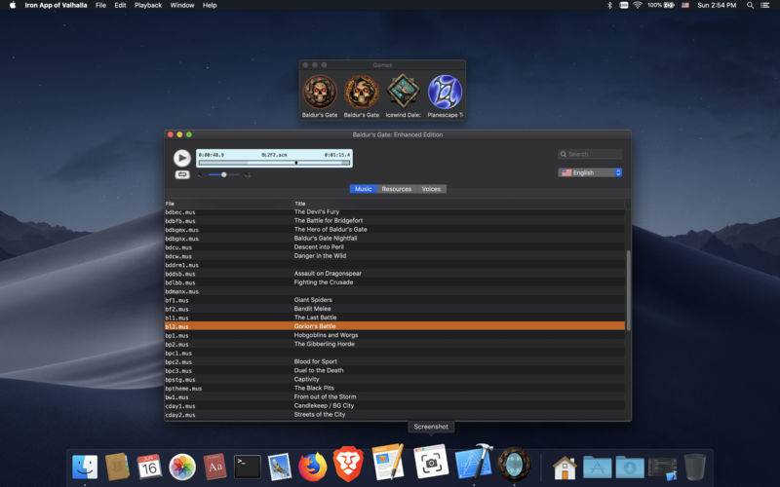
Task: Click the Search field in the music window
Action: (590, 154)
